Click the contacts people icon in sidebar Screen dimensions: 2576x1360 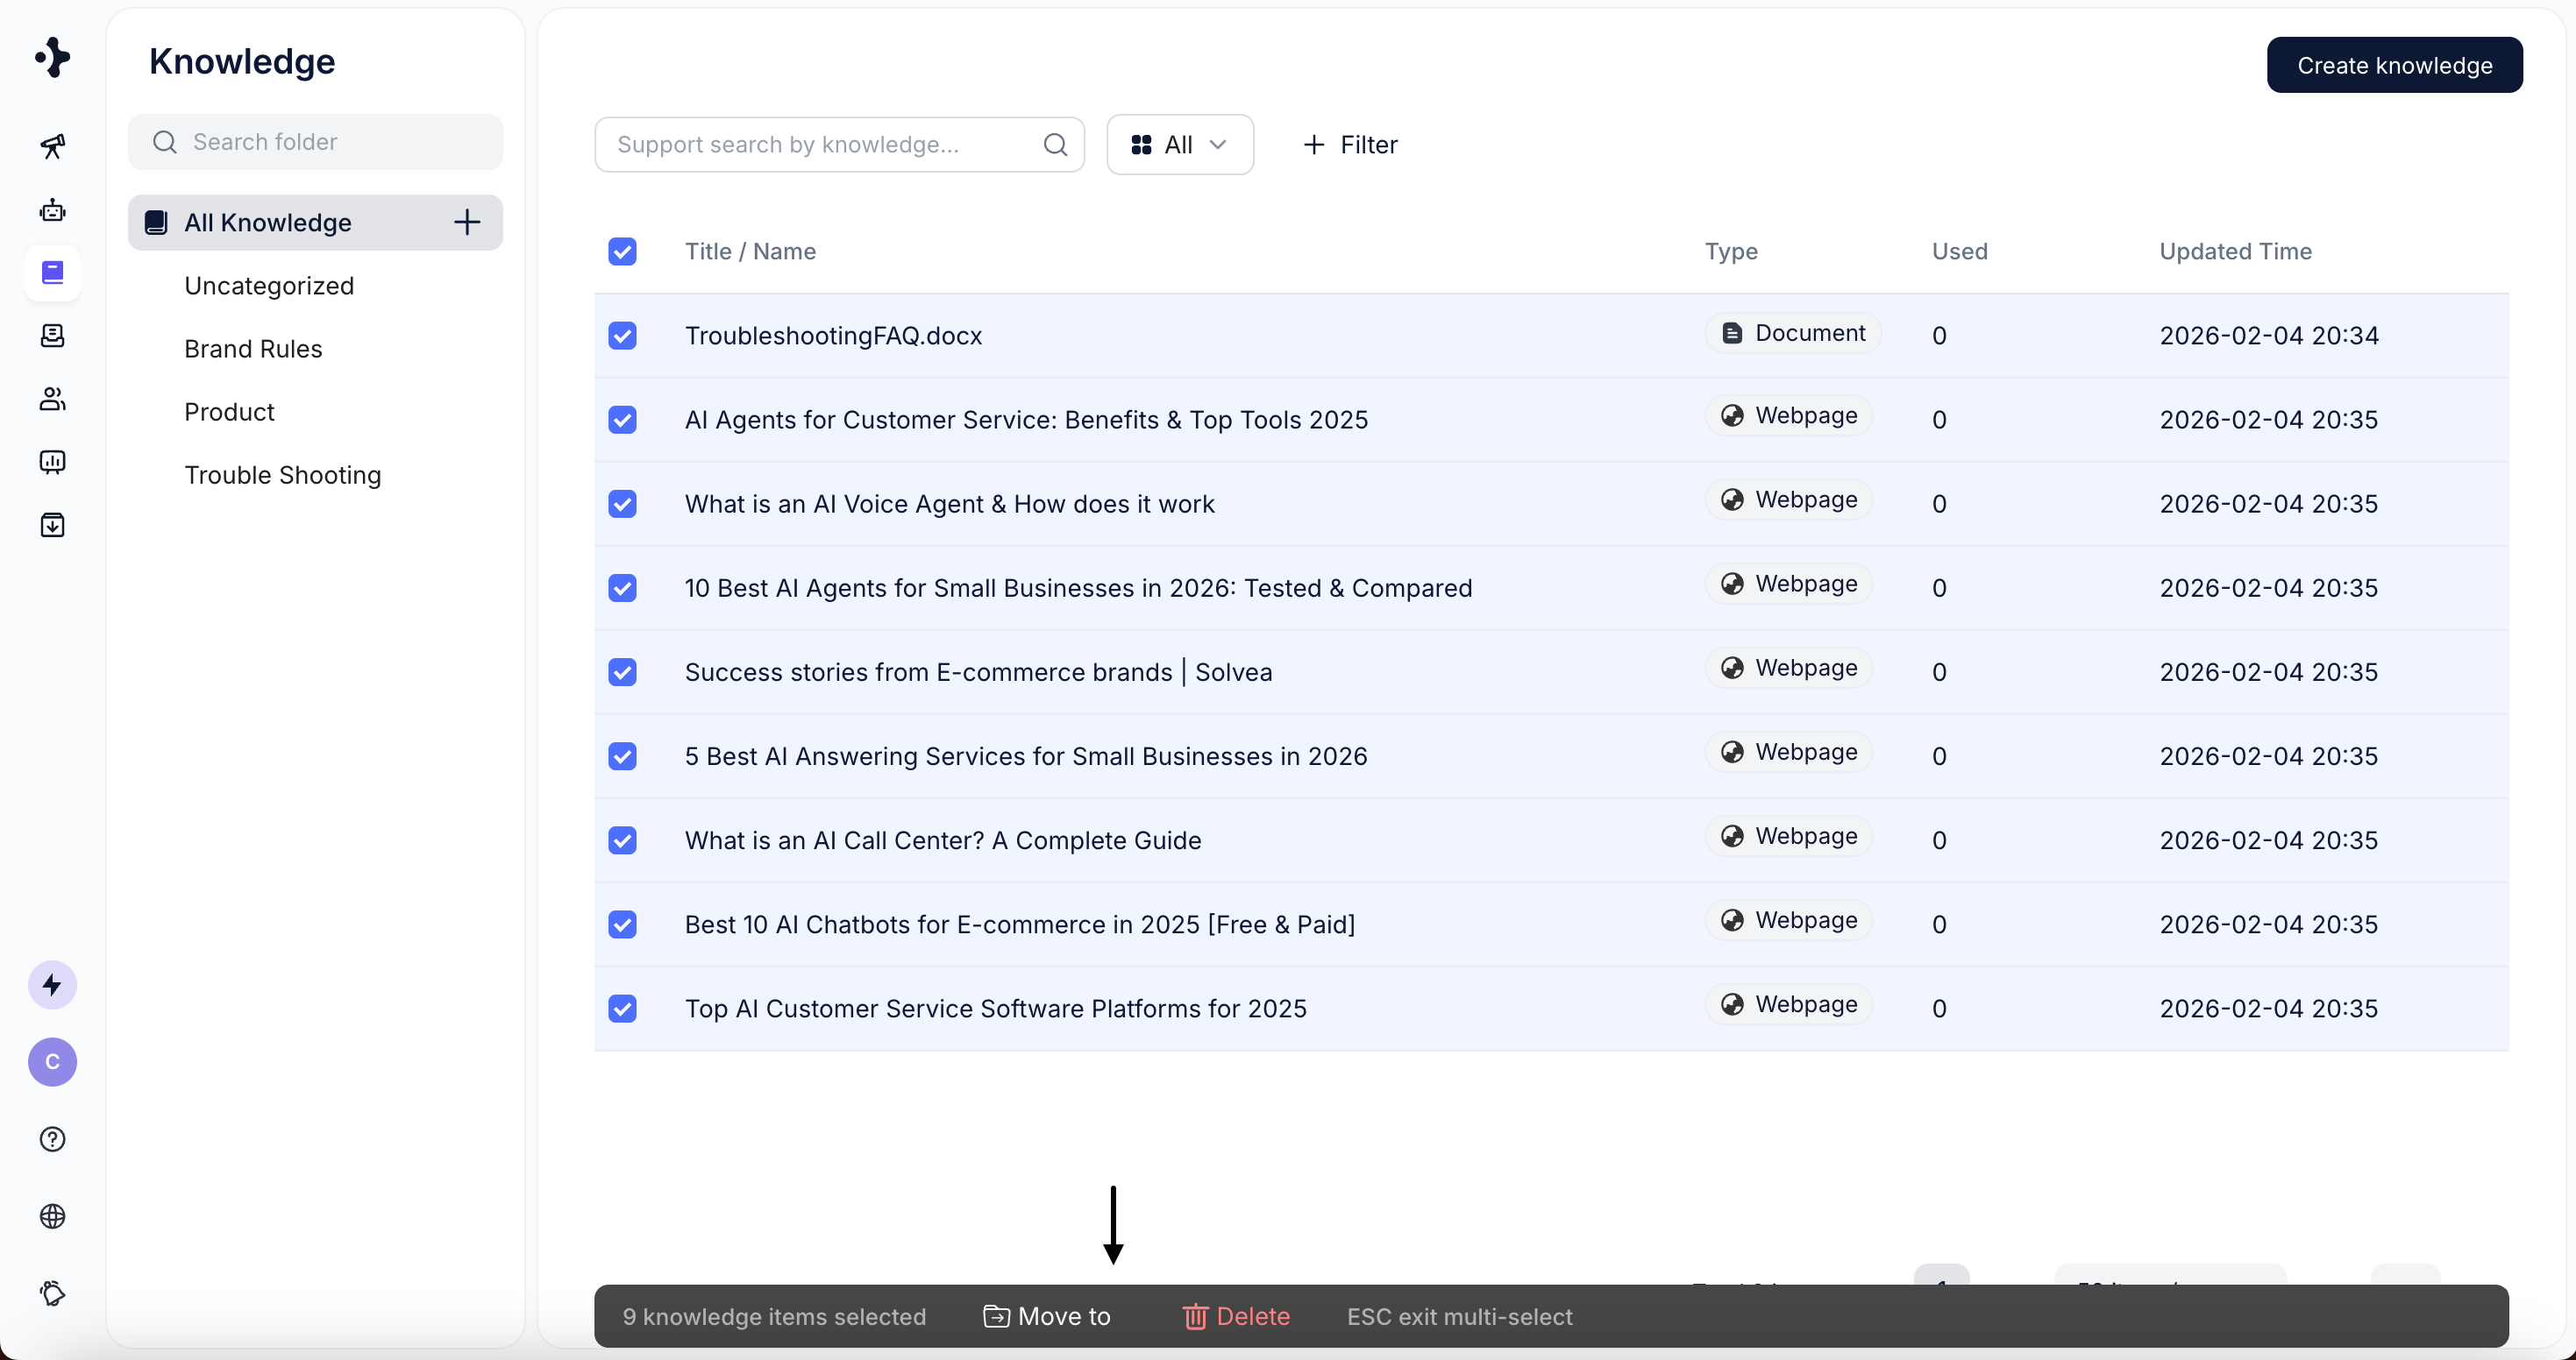point(52,399)
